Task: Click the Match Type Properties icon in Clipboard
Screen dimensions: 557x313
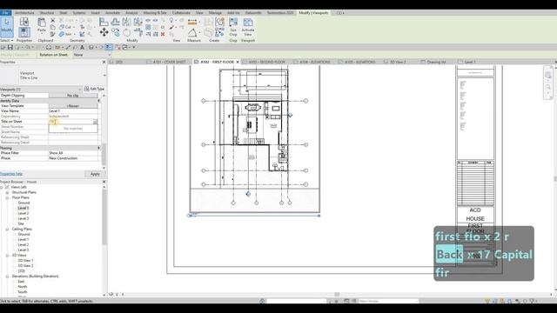Action: [52, 34]
